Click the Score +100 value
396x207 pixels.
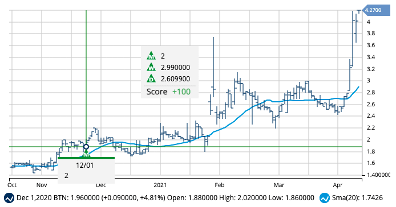tap(181, 92)
